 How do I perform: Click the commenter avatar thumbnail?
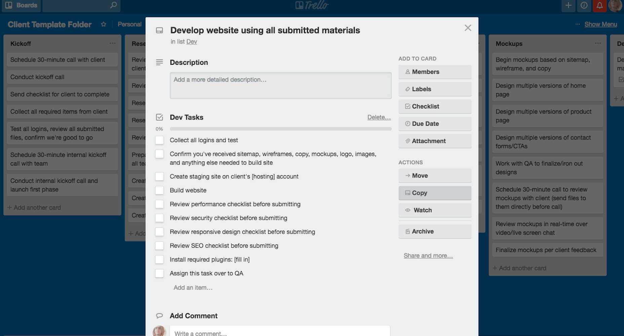point(159,331)
